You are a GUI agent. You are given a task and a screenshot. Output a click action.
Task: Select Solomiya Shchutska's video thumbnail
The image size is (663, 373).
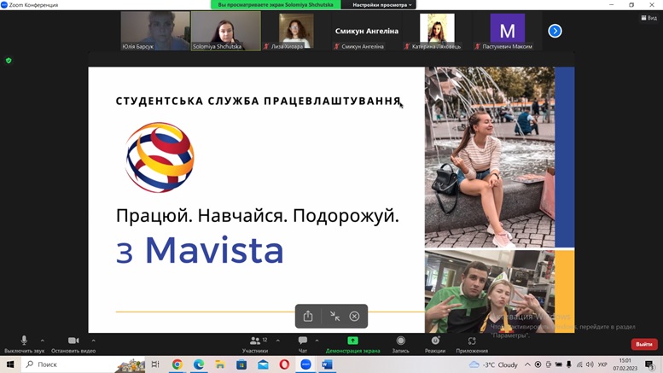[226, 31]
